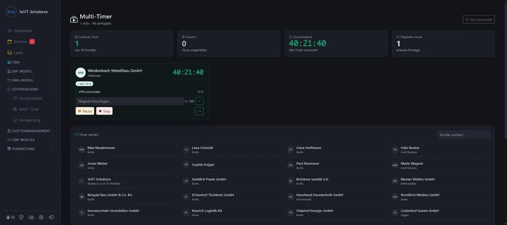
Task: Click the 'seit 14:15' status badge
Action: coord(84,84)
